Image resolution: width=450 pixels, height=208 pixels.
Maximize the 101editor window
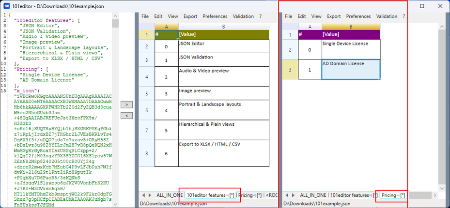422,6
